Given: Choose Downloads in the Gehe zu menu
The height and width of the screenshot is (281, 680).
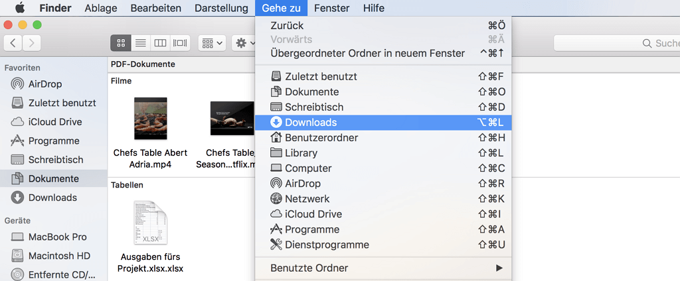Looking at the screenshot, I should pos(383,123).
